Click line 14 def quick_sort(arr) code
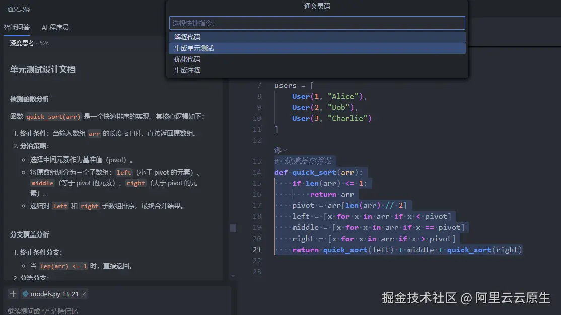This screenshot has height=315, width=561. (318, 172)
